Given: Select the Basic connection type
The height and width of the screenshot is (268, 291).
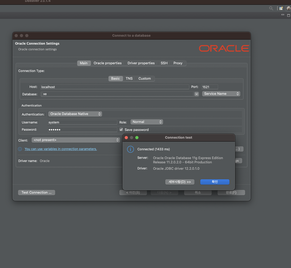Looking at the screenshot, I should pyautogui.click(x=115, y=79).
